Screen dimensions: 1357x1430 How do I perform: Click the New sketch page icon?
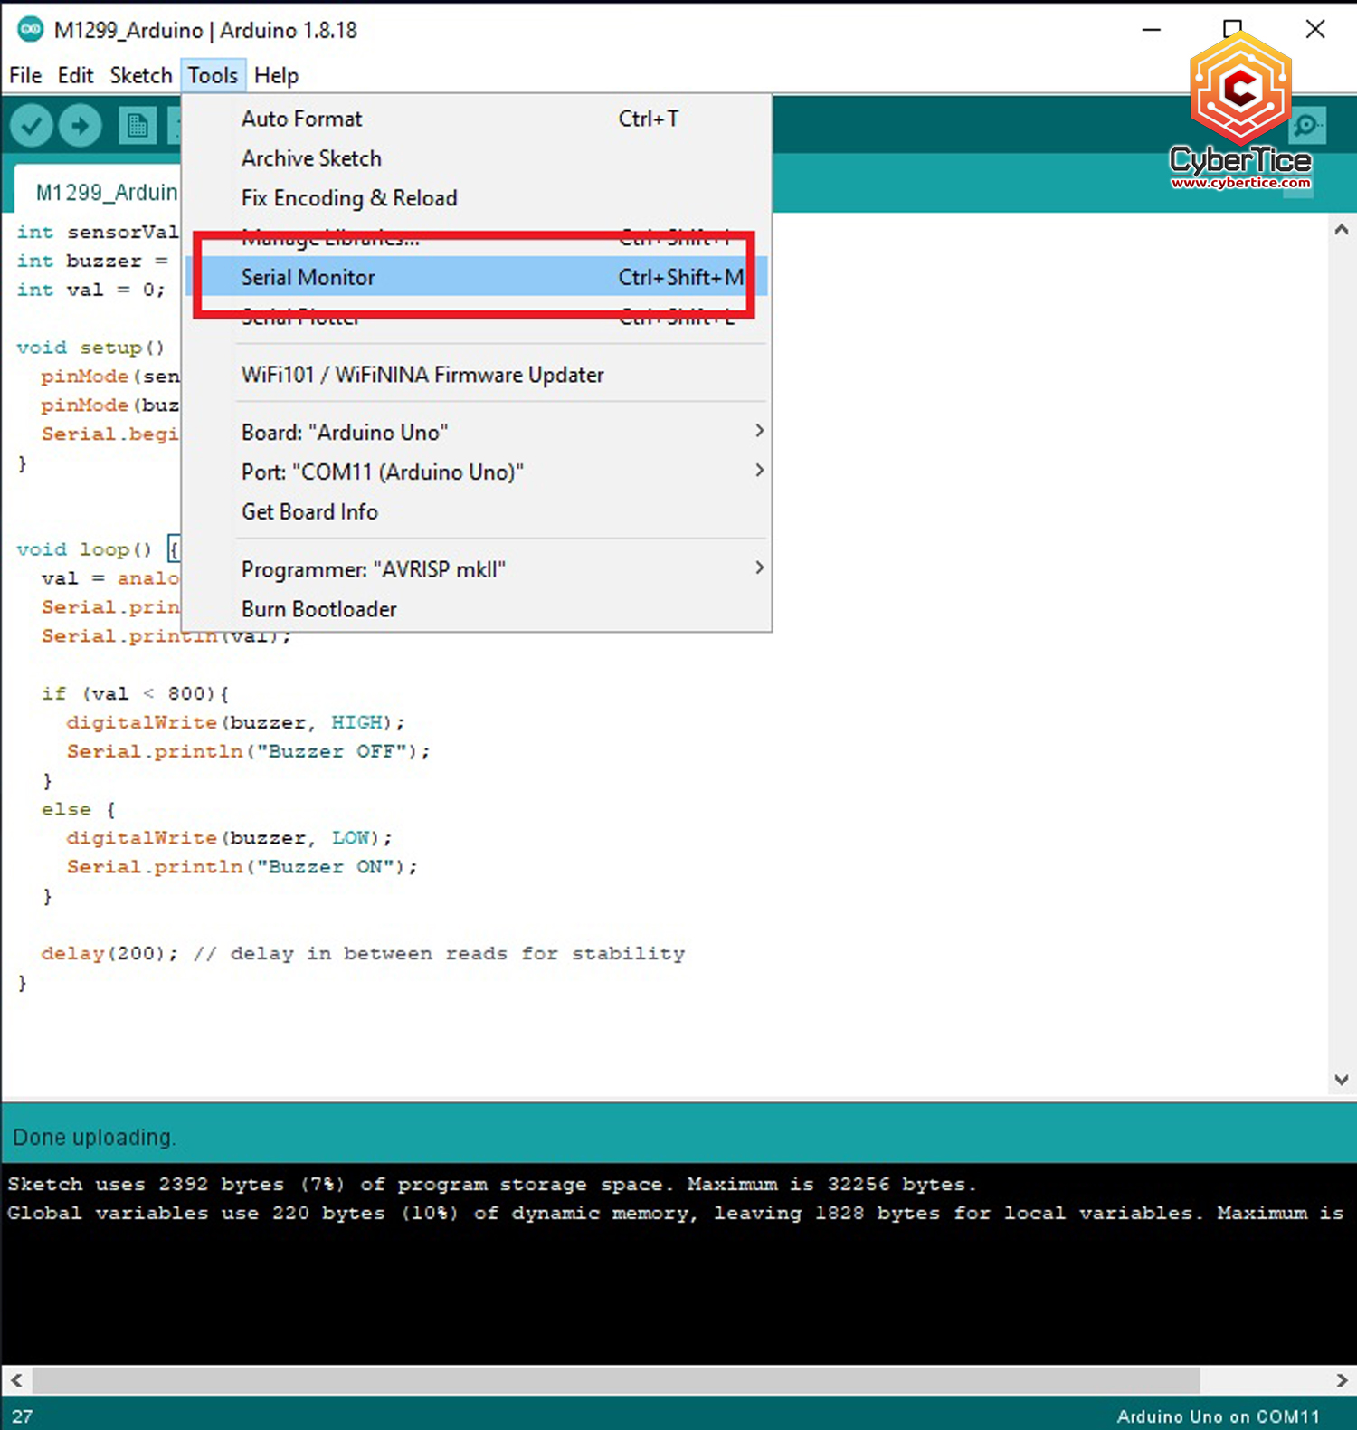pyautogui.click(x=138, y=126)
